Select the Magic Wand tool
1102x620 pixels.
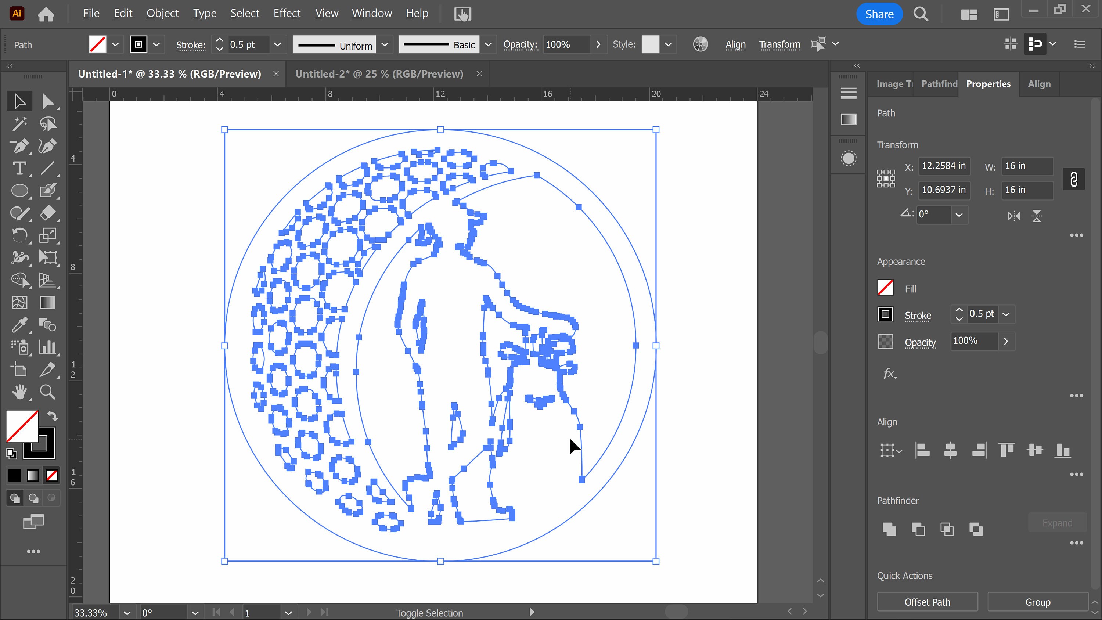click(x=19, y=124)
